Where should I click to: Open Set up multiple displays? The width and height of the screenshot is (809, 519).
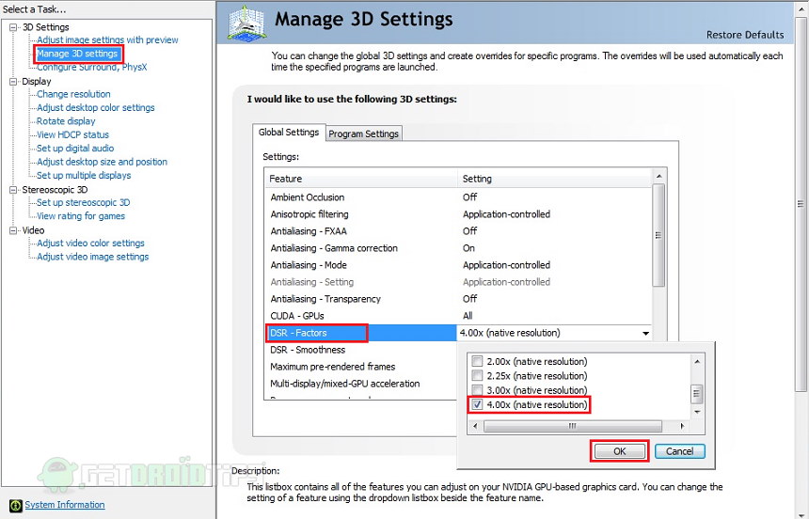point(84,176)
